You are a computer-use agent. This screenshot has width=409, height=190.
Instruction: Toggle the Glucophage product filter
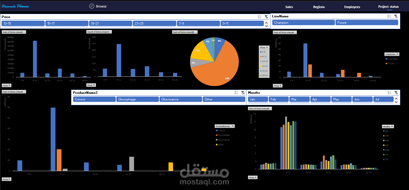click(x=137, y=99)
